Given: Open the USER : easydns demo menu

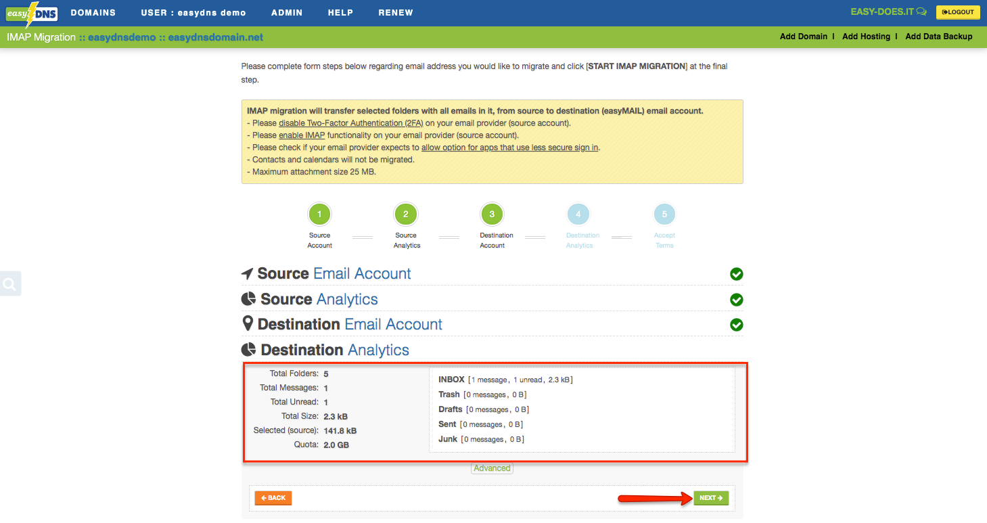Looking at the screenshot, I should pos(193,13).
